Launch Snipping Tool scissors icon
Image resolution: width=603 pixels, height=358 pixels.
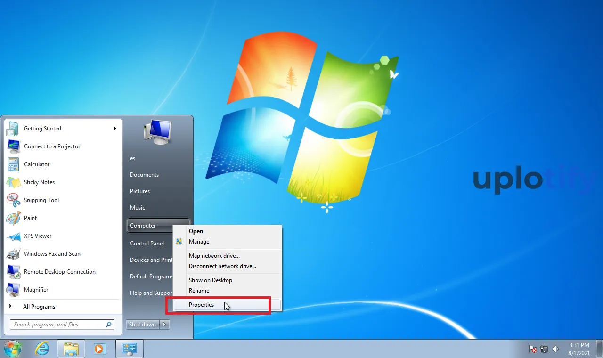point(13,200)
